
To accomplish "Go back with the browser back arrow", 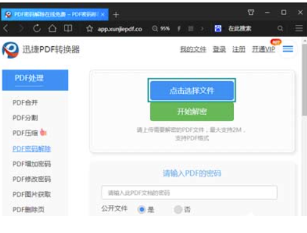I will (6, 28).
